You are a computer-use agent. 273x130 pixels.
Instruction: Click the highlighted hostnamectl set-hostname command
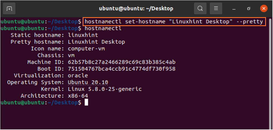(x=174, y=22)
